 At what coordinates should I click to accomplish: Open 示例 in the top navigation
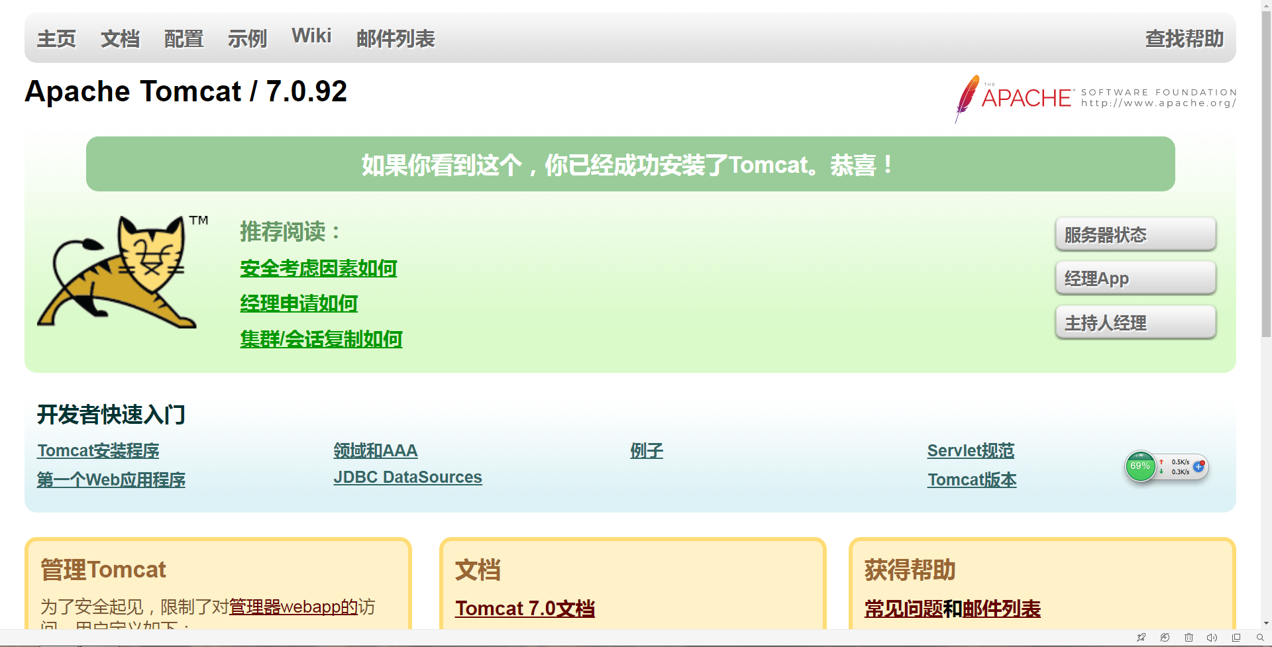(x=247, y=38)
